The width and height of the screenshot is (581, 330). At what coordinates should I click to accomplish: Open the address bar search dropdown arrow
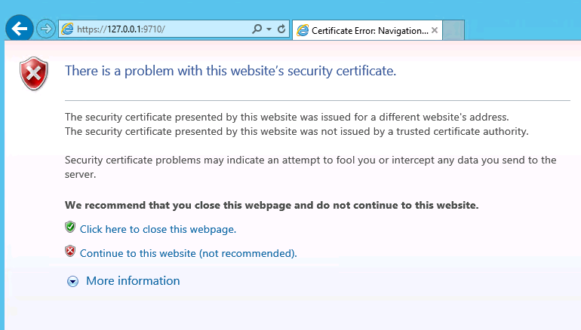click(269, 29)
